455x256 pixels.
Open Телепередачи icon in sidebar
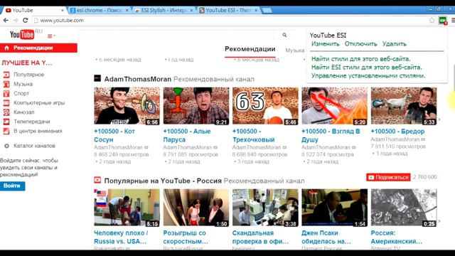[6, 122]
